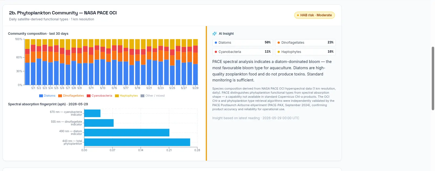Image resolution: width=435 pixels, height=171 pixels.
Task: Click the '60%' label on y-axis
Action: coord(19,58)
